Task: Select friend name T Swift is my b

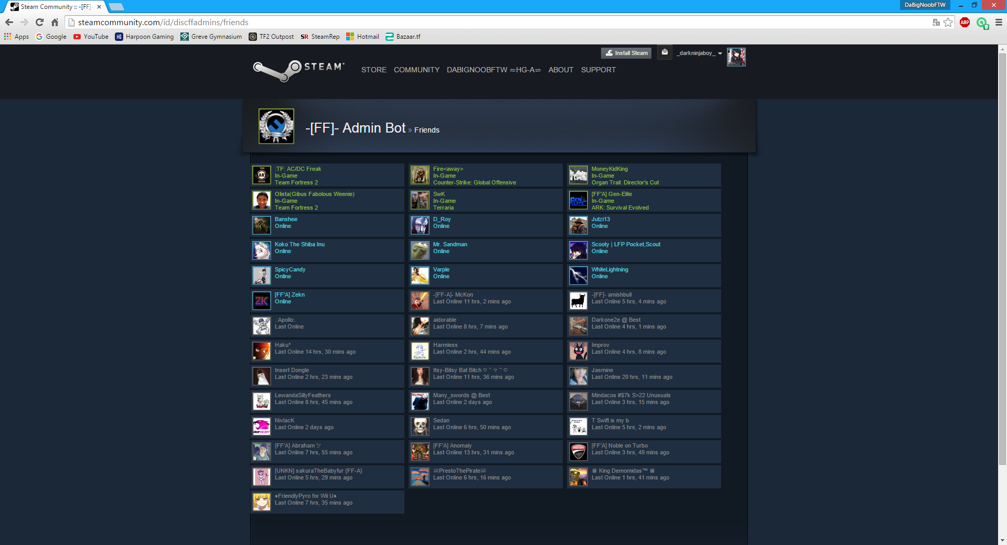Action: coord(610,420)
